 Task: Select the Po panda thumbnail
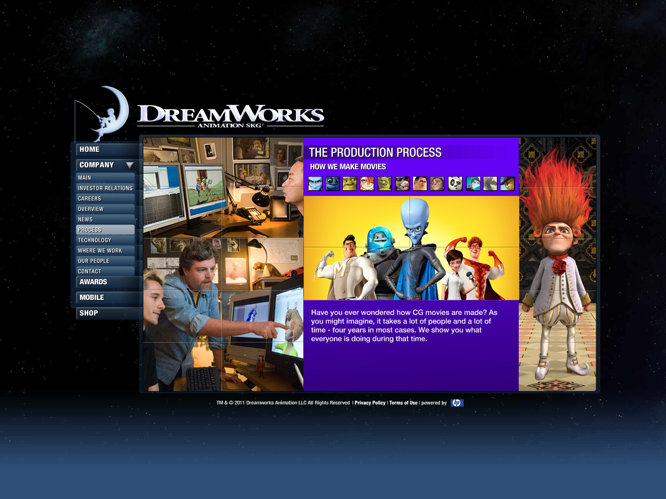click(x=455, y=183)
